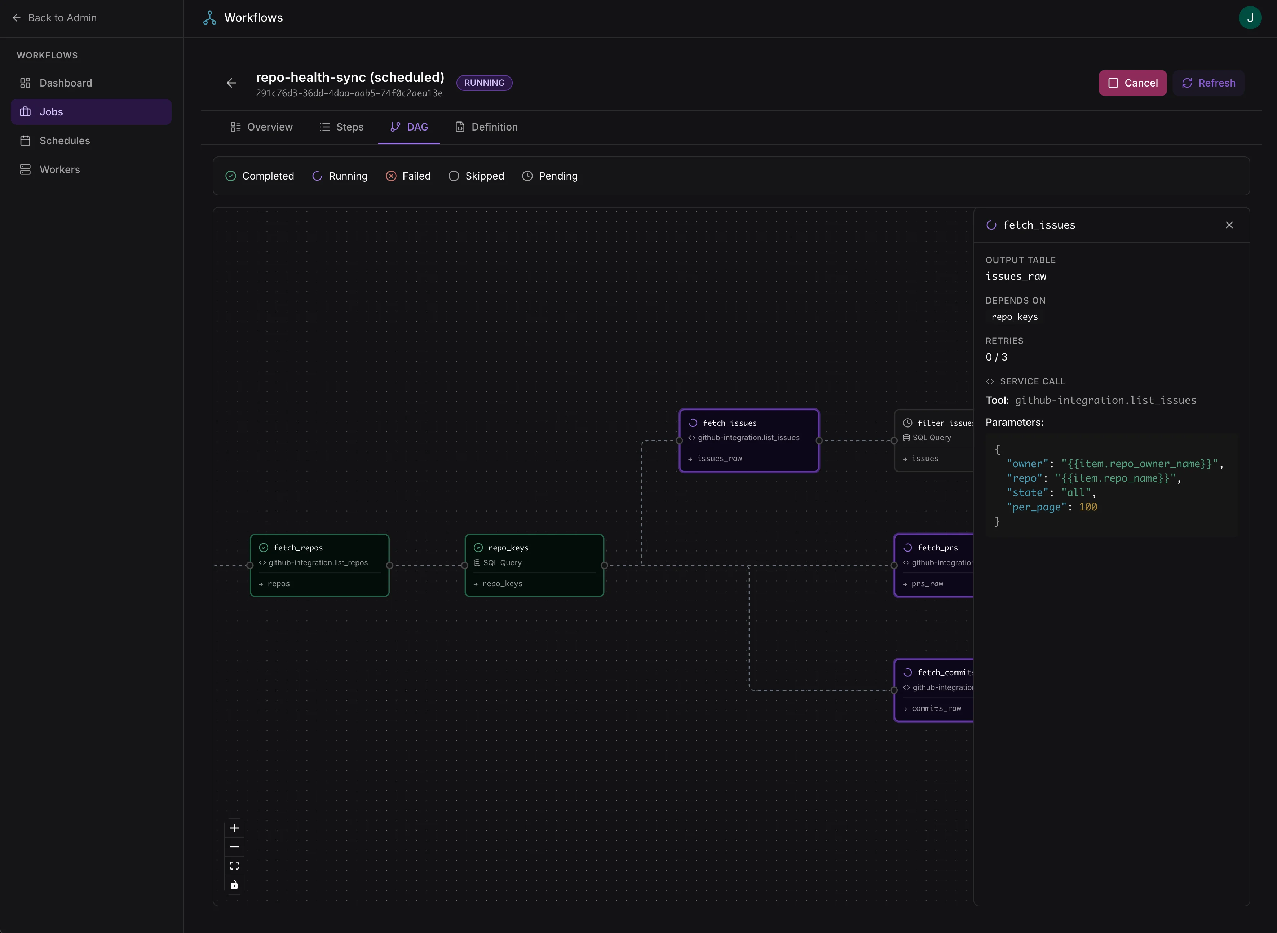Cancel the running job
Image resolution: width=1277 pixels, height=933 pixels.
pos(1132,83)
